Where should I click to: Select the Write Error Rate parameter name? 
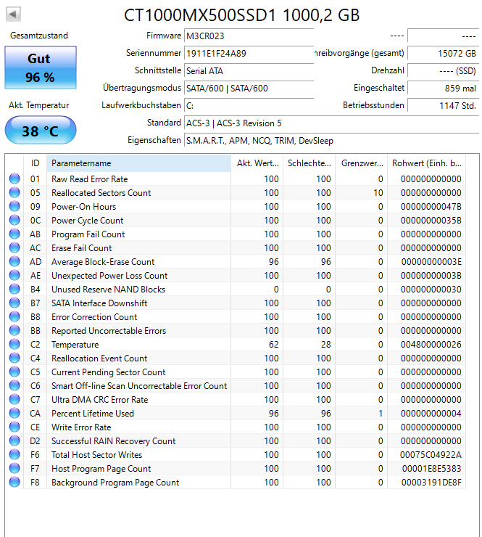[81, 427]
